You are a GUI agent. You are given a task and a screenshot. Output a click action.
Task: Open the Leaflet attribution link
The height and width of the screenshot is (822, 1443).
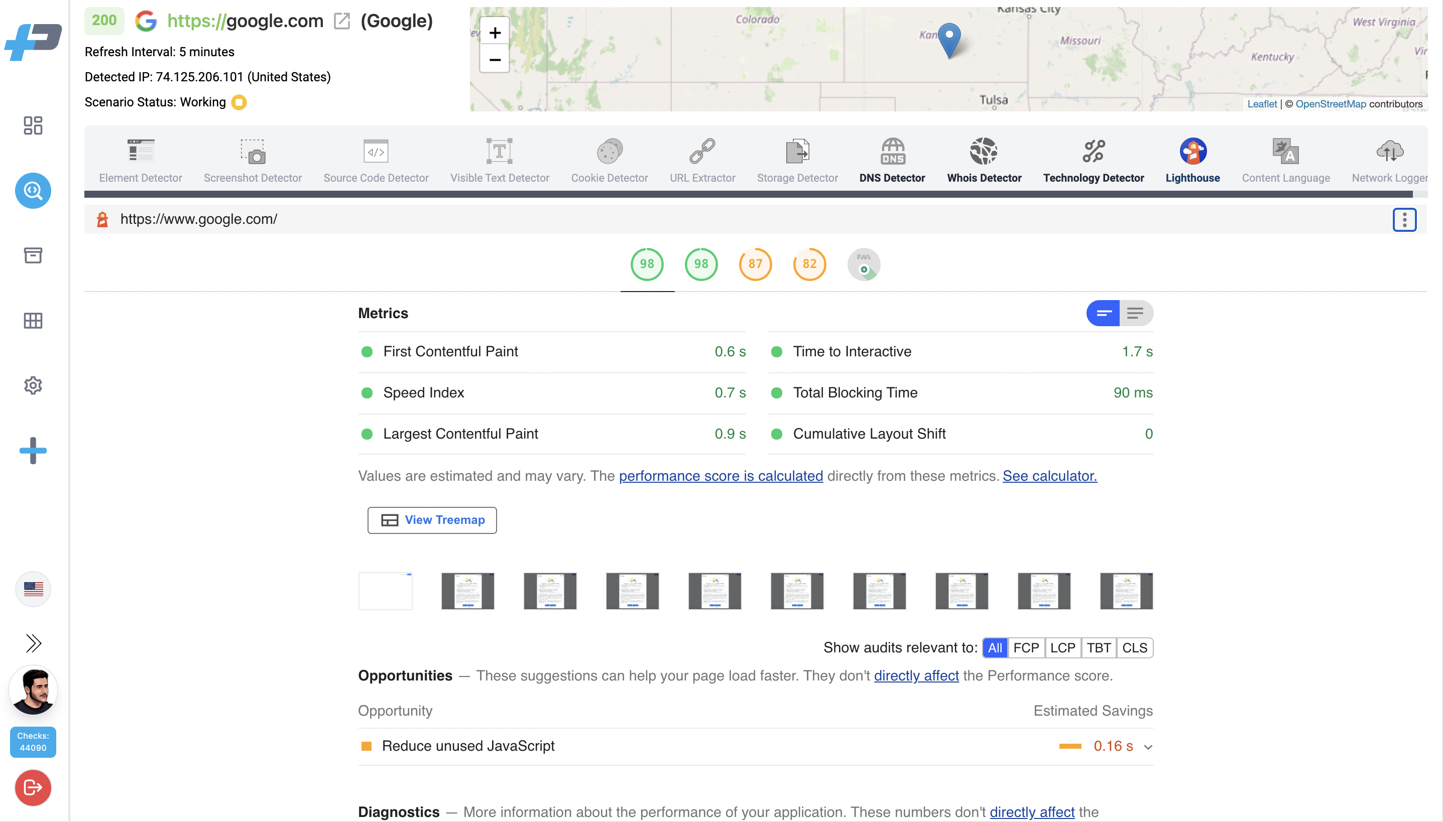tap(1262, 104)
